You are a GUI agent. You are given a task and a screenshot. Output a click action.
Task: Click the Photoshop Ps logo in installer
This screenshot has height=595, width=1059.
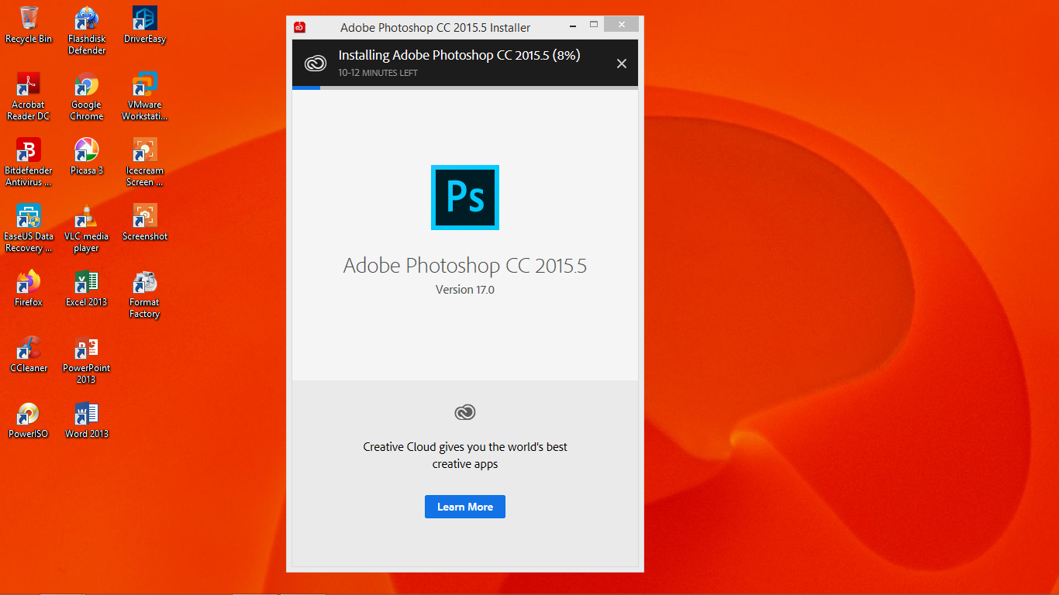tap(465, 198)
